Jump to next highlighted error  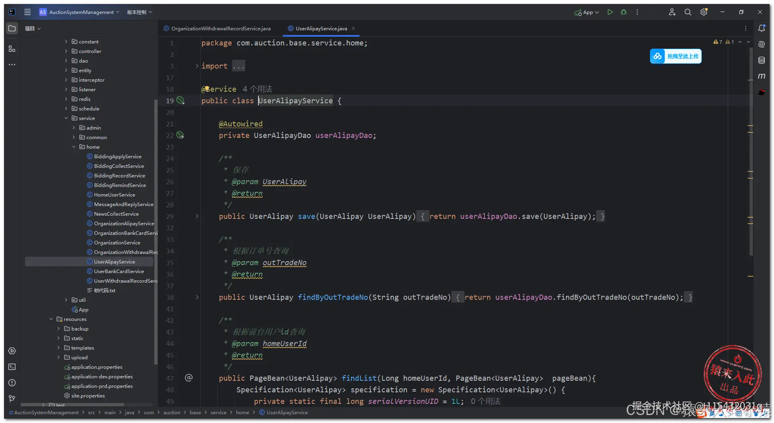(748, 42)
